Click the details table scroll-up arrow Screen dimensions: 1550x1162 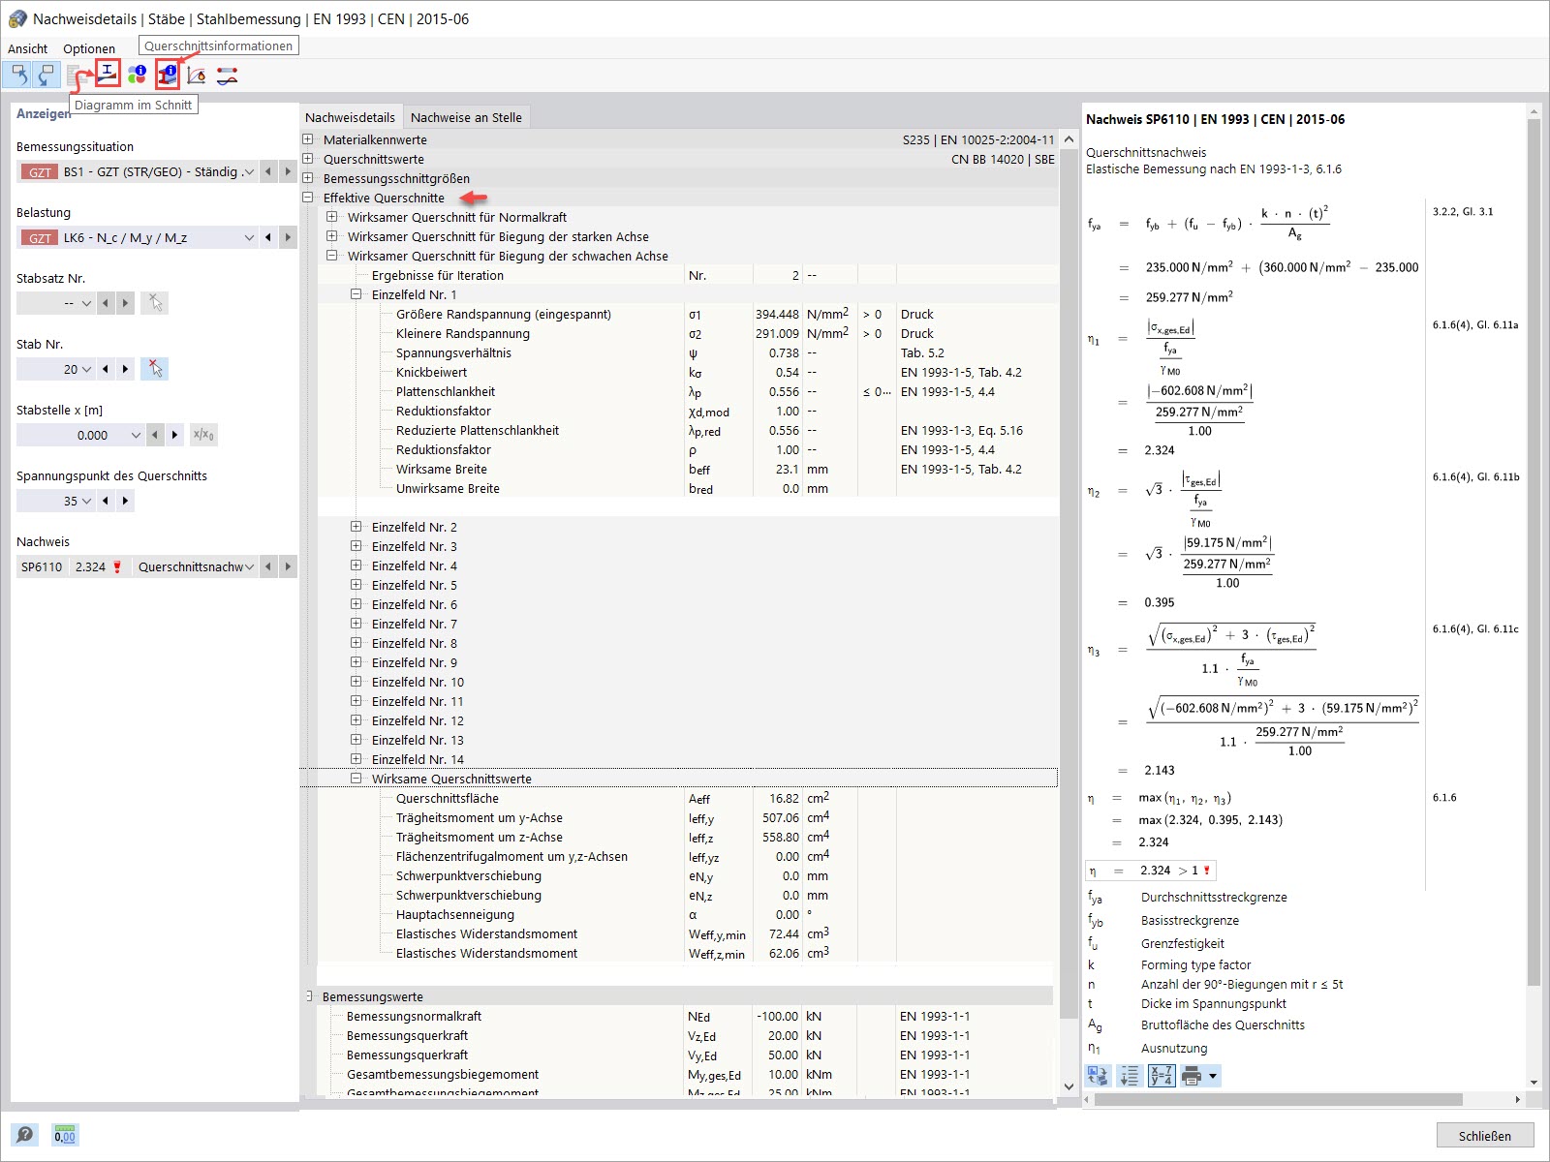tap(1069, 139)
